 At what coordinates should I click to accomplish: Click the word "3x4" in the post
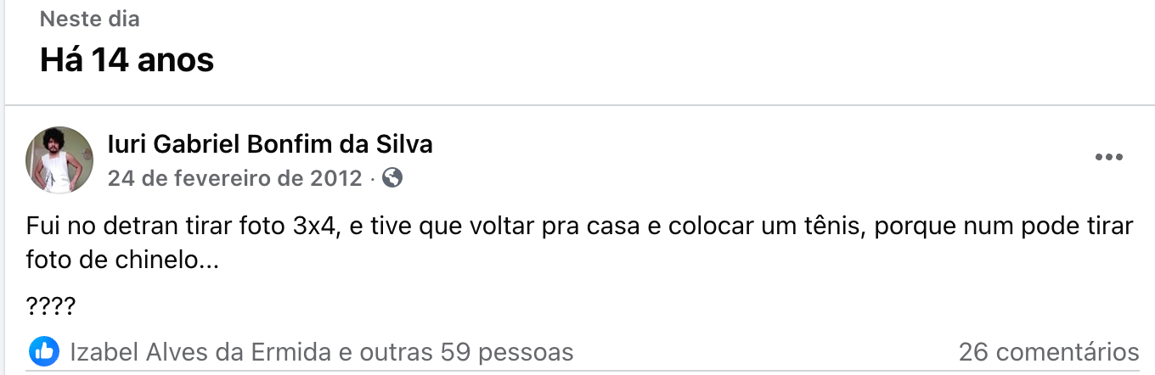tap(315, 227)
